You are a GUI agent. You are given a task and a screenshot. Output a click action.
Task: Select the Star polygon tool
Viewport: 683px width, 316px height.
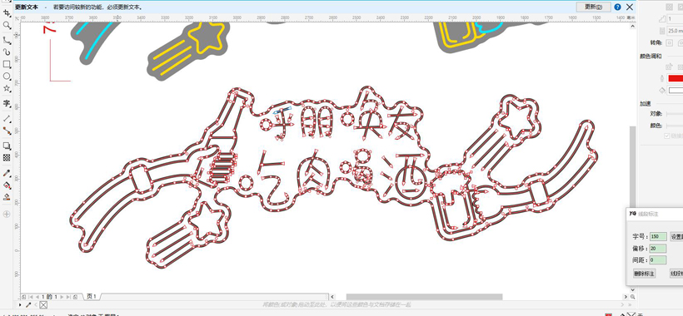7,89
